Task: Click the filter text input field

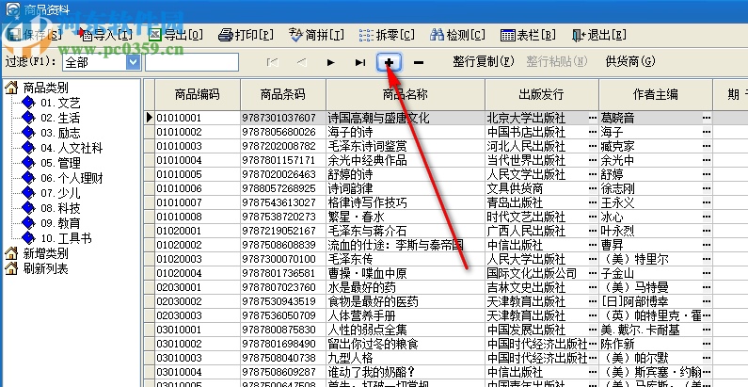Action: pyautogui.click(x=192, y=62)
